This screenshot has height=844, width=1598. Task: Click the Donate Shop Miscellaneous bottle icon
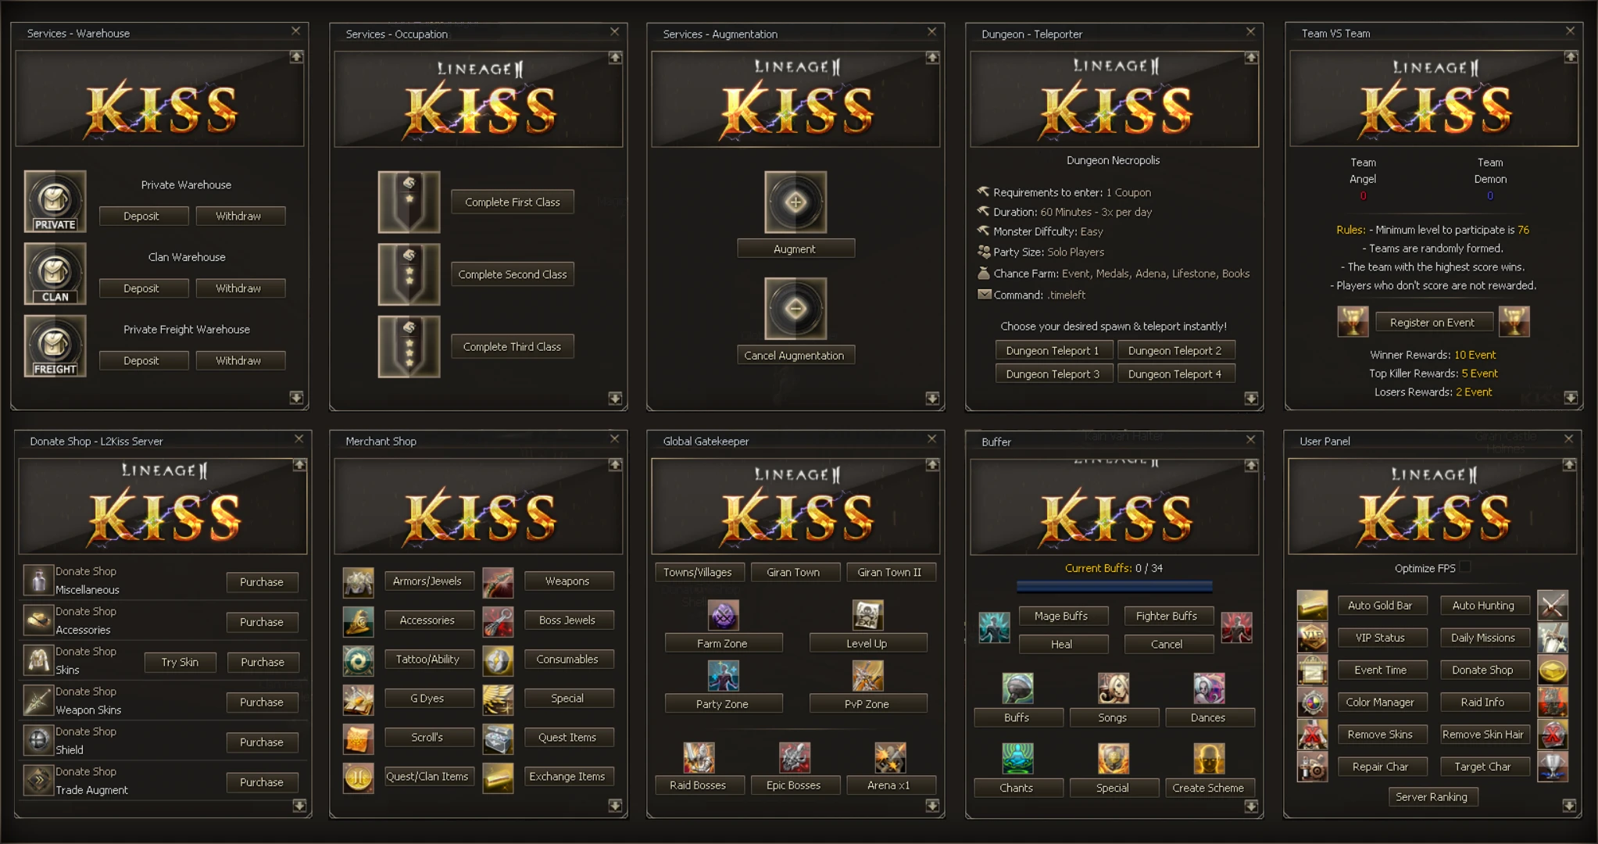click(38, 581)
